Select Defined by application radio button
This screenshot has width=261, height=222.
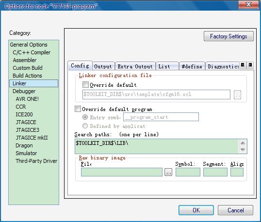(x=85, y=126)
